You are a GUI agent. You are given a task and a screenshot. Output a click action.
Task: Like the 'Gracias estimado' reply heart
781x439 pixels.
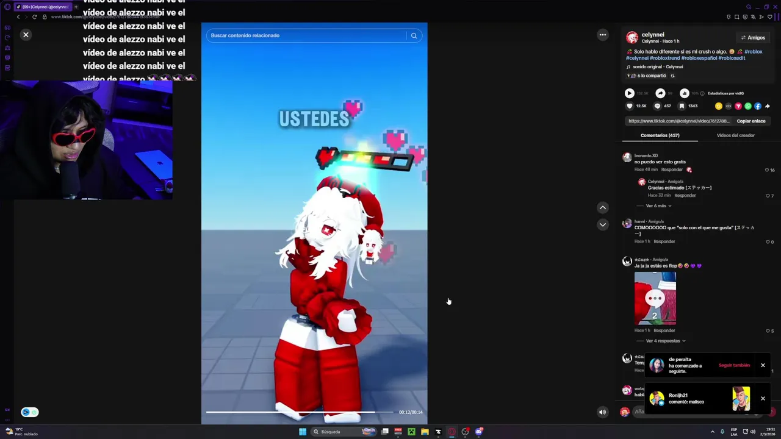[768, 196]
